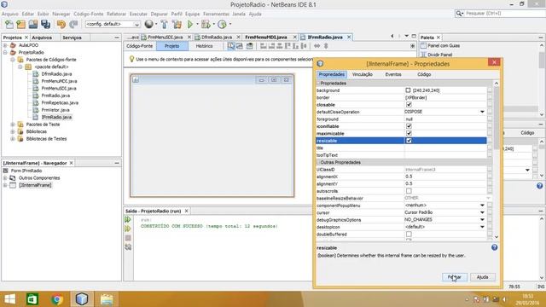
Task: Toggle the resizable property checkbox
Action: (x=409, y=141)
